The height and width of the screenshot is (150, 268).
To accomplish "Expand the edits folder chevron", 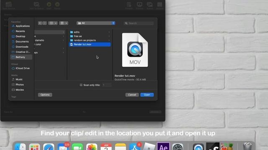I will (x=109, y=32).
